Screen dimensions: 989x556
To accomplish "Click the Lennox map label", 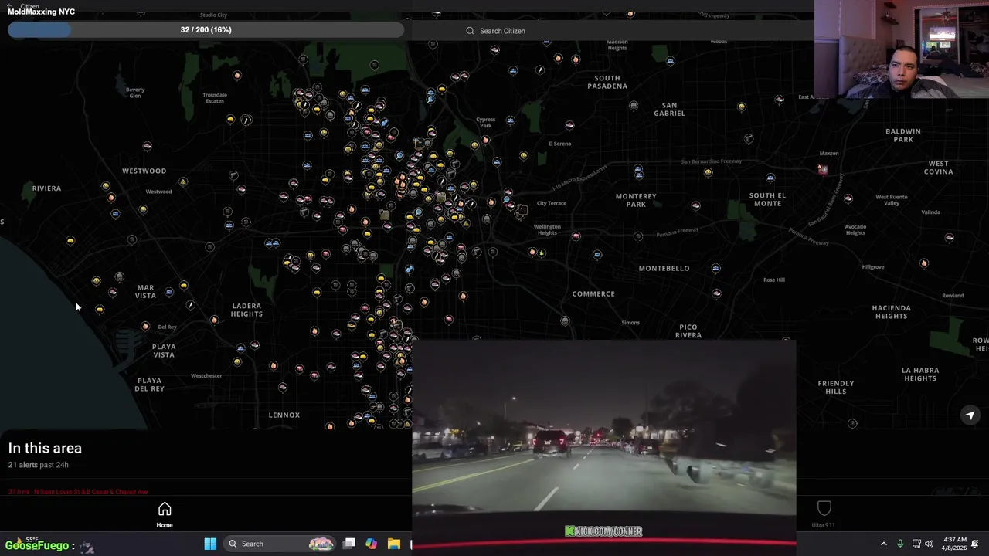I will click(x=284, y=415).
